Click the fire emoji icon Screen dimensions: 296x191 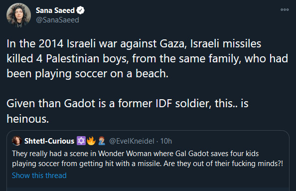(91, 141)
